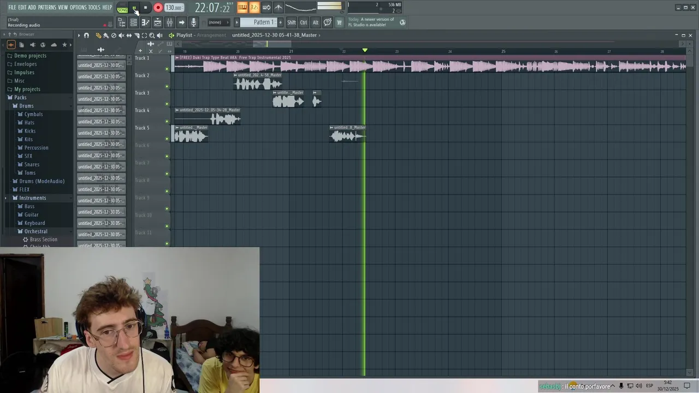Image resolution: width=699 pixels, height=393 pixels.
Task: Select the Zoom magnifier tool in Playlist
Action: pyautogui.click(x=152, y=35)
